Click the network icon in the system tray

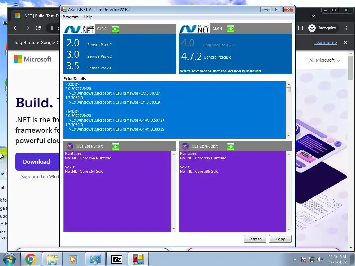pyautogui.click(x=312, y=259)
